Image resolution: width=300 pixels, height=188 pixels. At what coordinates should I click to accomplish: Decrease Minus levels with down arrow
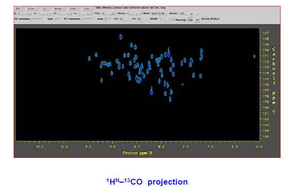tap(140, 14)
